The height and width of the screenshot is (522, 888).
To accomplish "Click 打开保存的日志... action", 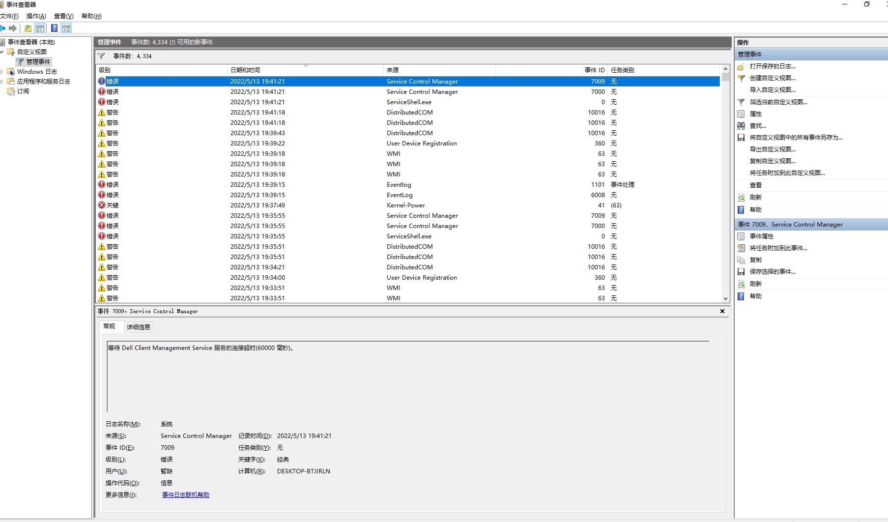I will [773, 66].
